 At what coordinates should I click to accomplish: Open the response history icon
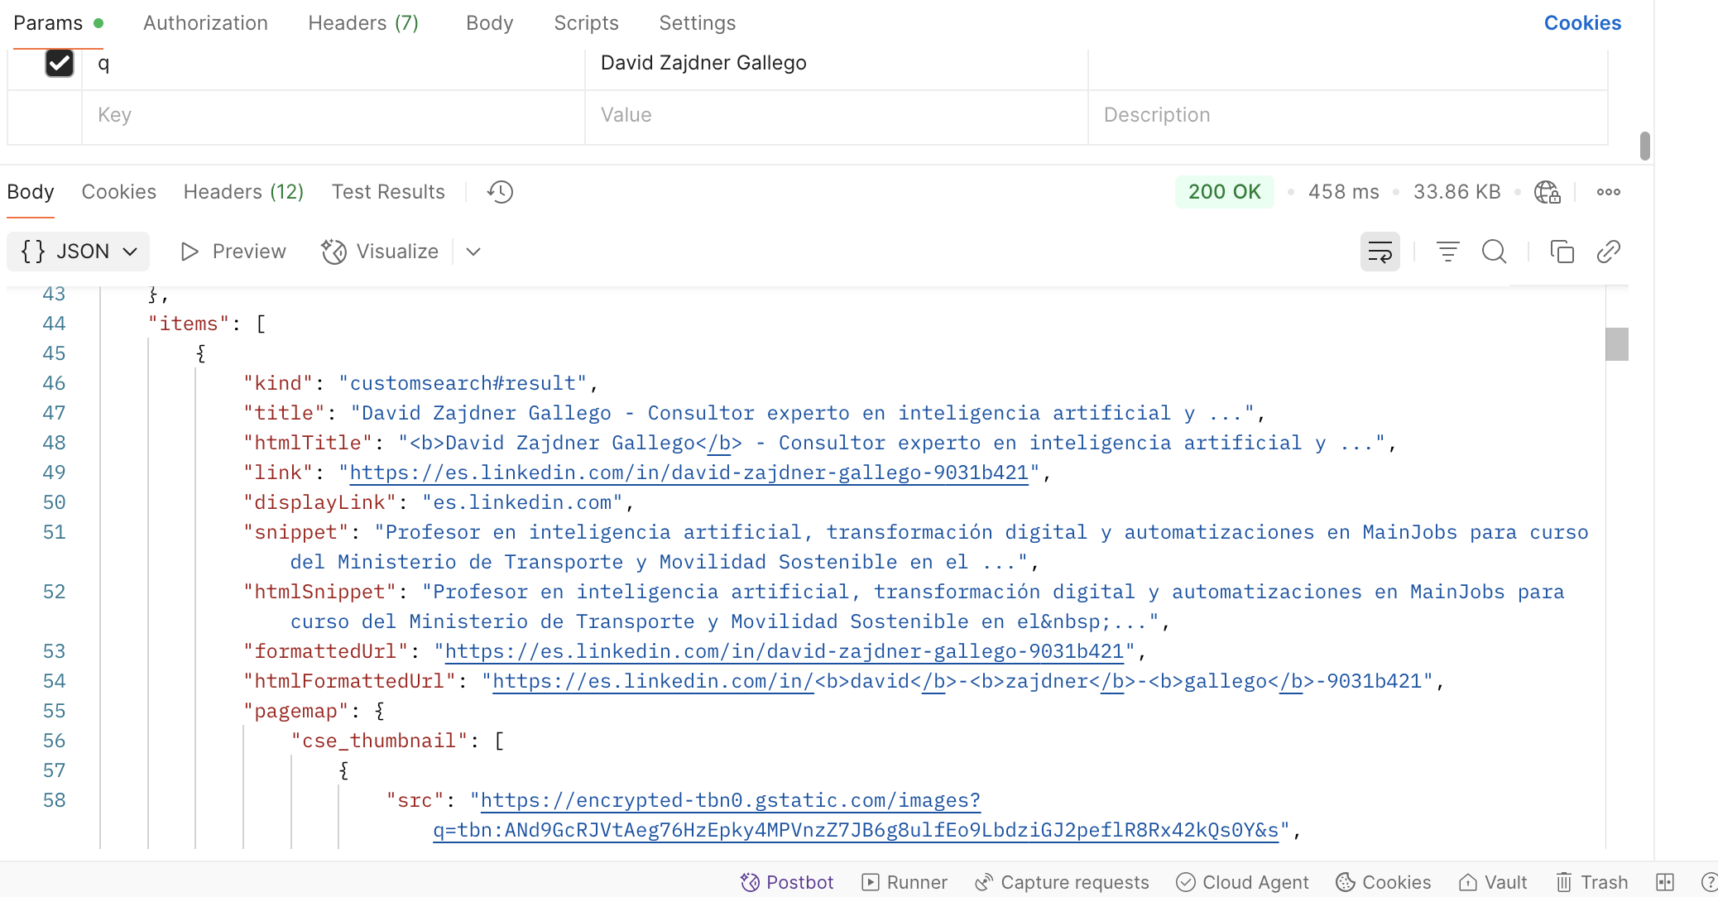500,192
